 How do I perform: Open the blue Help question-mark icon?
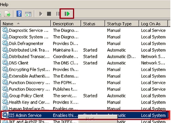[x=19, y=14]
